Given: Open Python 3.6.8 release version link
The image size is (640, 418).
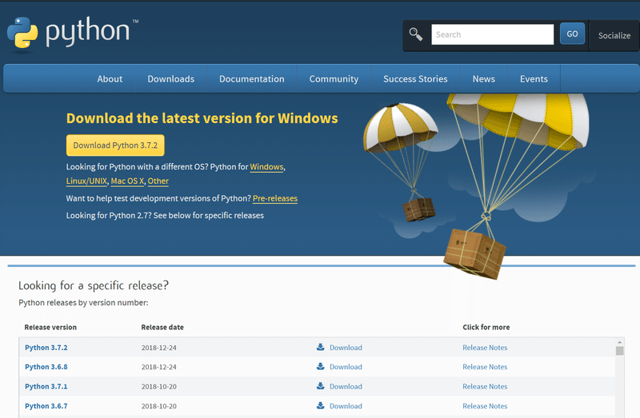Looking at the screenshot, I should pos(46,367).
